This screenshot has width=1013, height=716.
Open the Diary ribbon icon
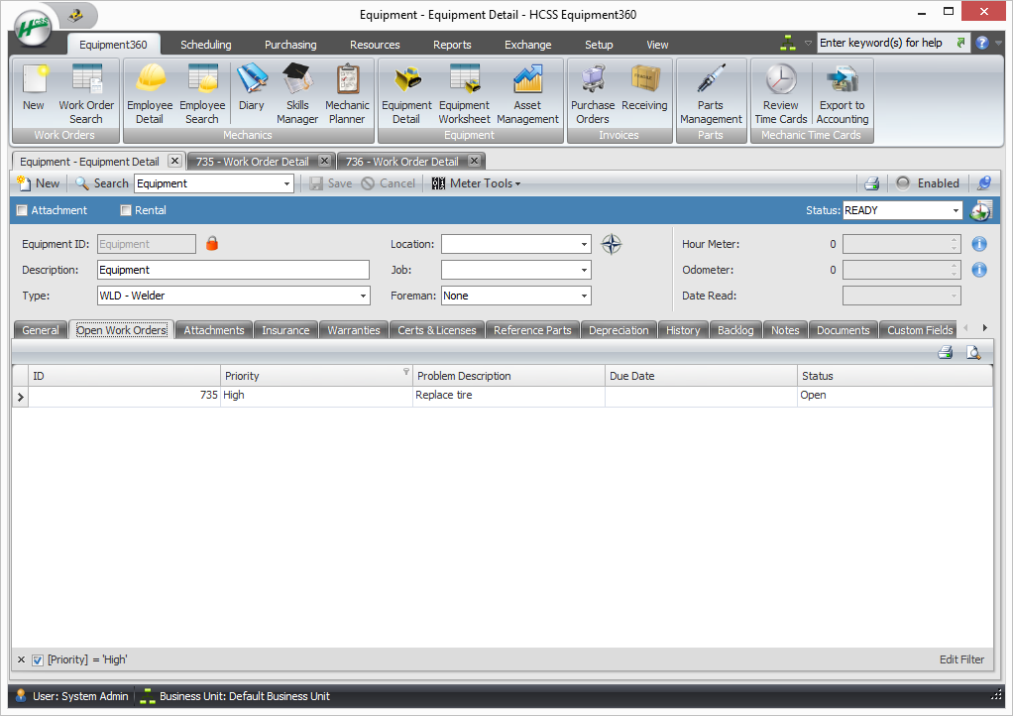coord(252,87)
